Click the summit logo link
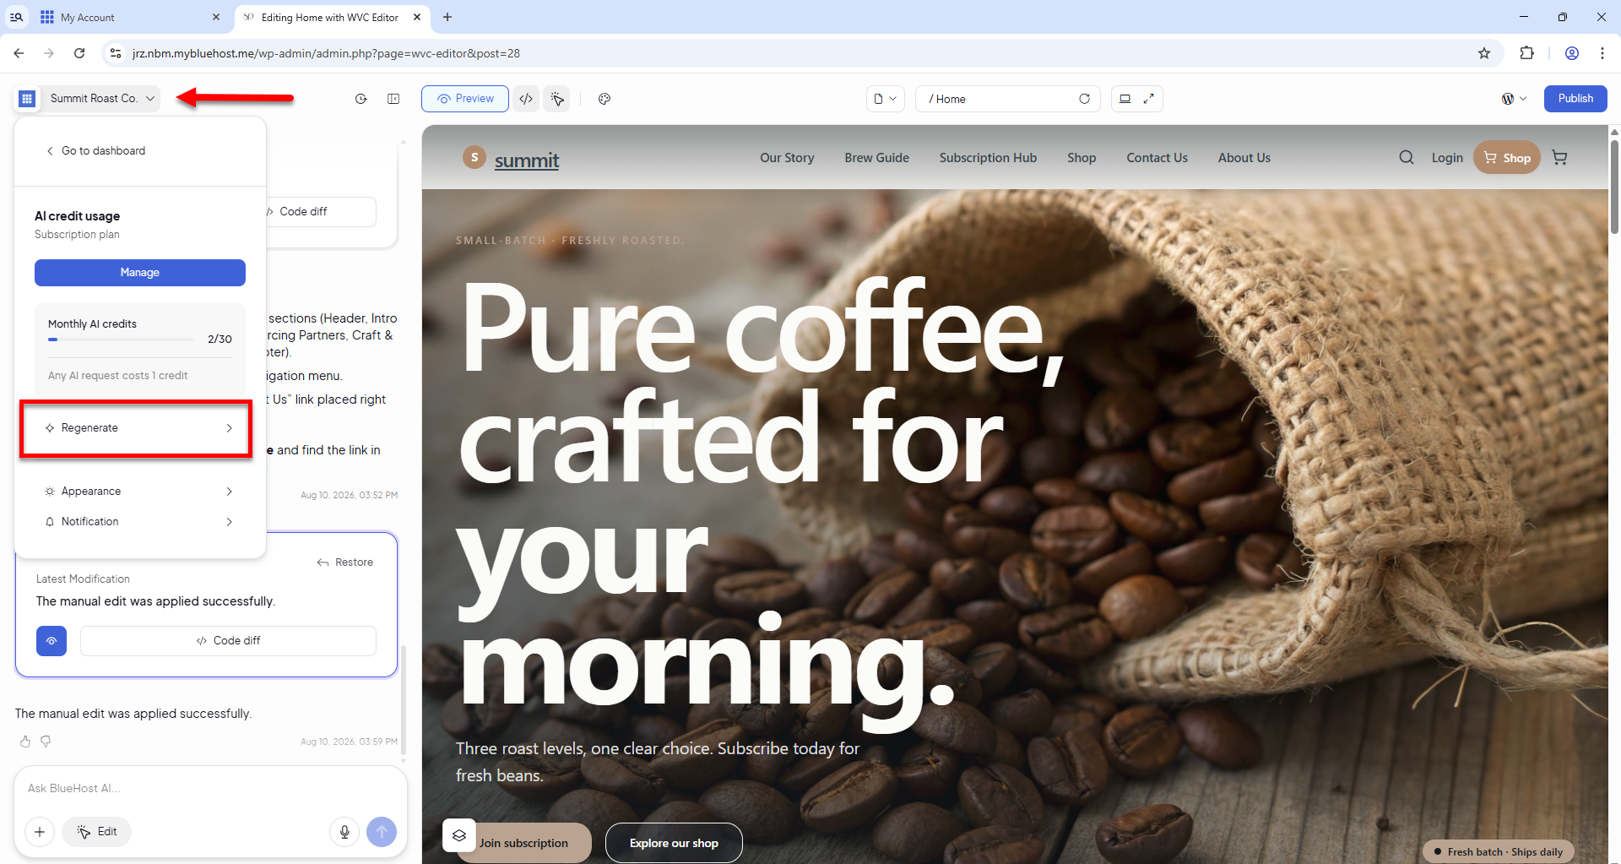The image size is (1621, 864). pos(511,159)
